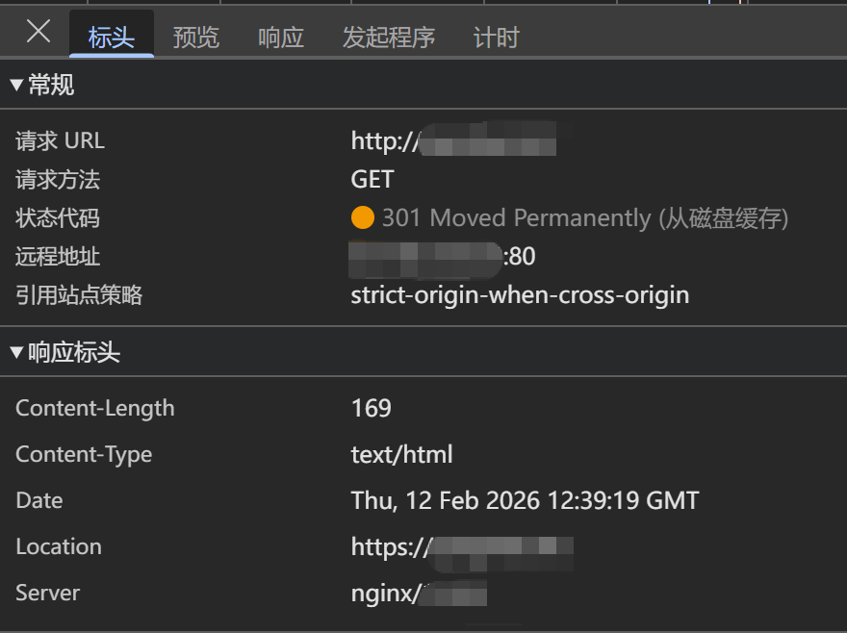The image size is (847, 633).
Task: Open the 发起程序 tab
Action: 389,38
